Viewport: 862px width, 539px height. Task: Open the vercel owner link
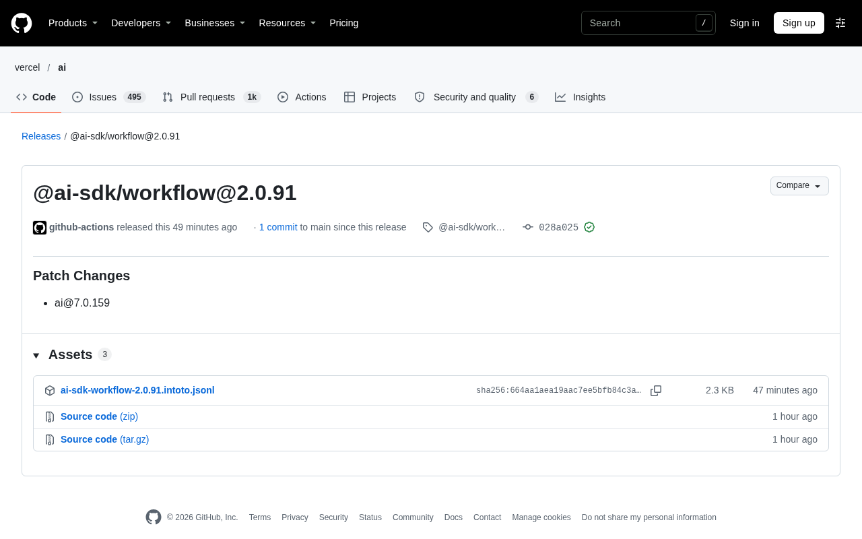(x=28, y=67)
